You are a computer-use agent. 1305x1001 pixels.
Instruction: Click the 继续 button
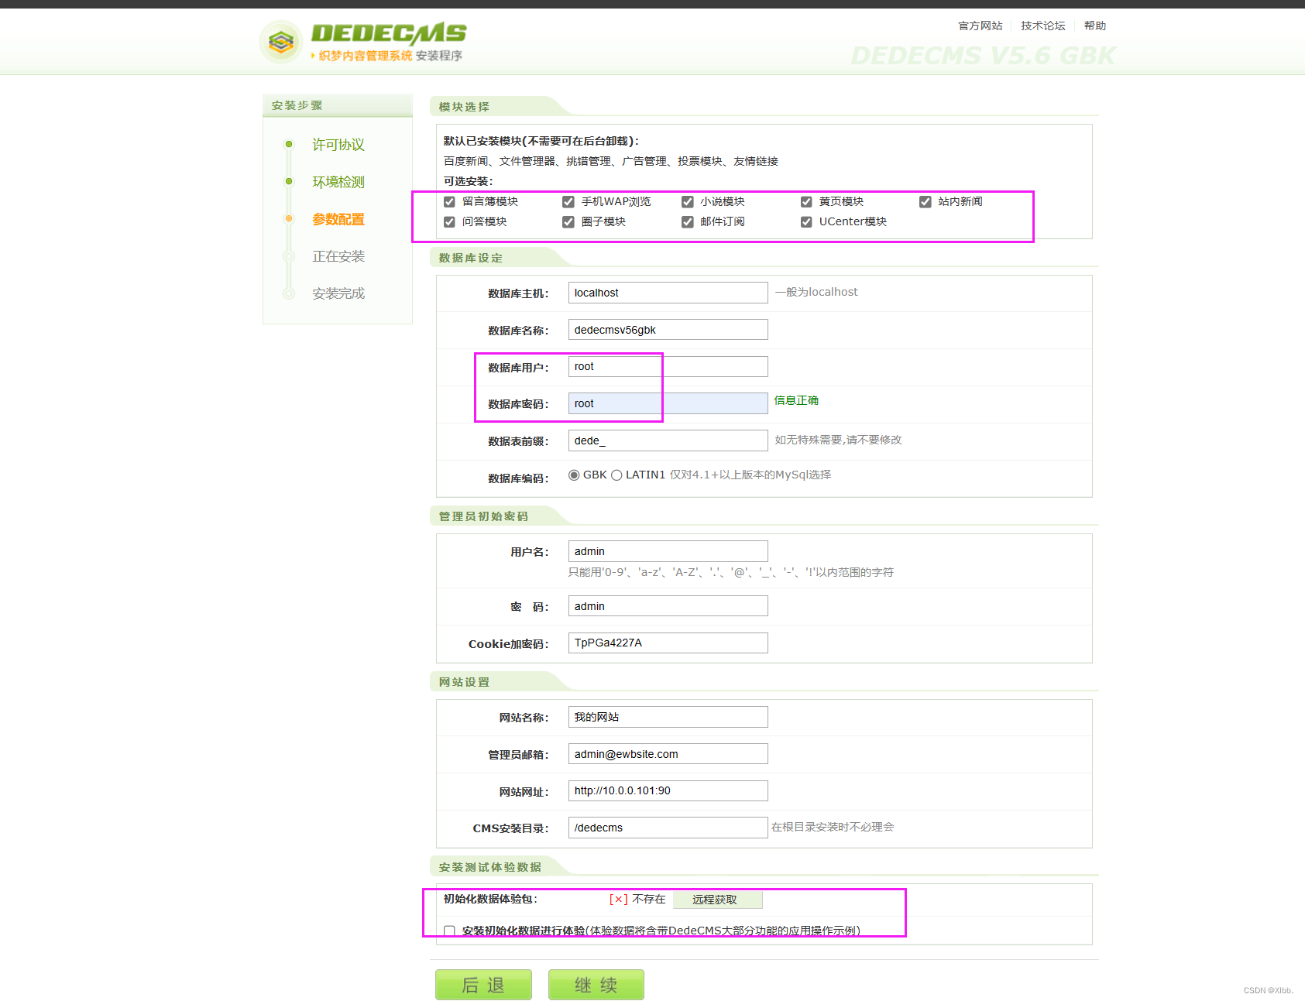coord(596,985)
